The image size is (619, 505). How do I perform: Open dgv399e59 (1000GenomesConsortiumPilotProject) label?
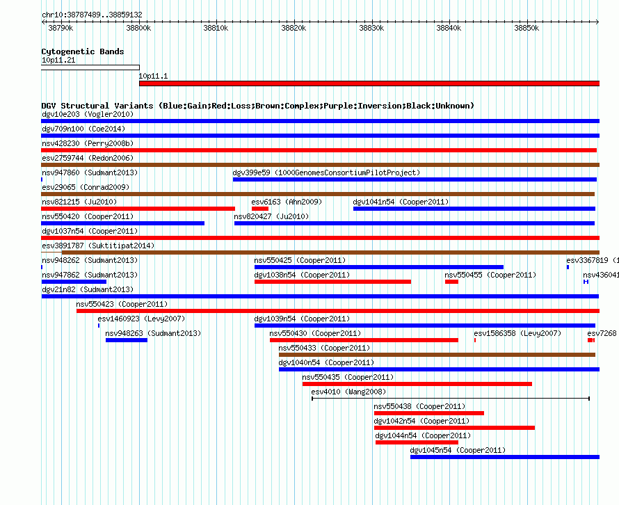326,173
